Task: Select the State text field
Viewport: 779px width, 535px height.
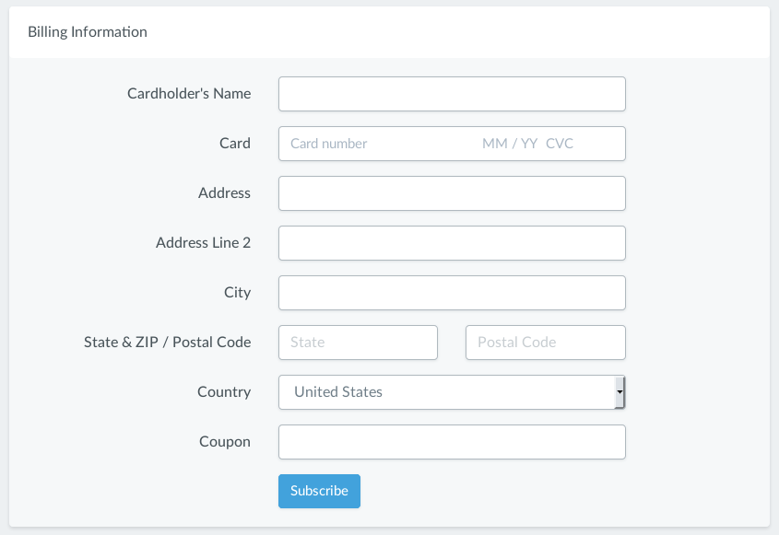Action: click(x=358, y=343)
